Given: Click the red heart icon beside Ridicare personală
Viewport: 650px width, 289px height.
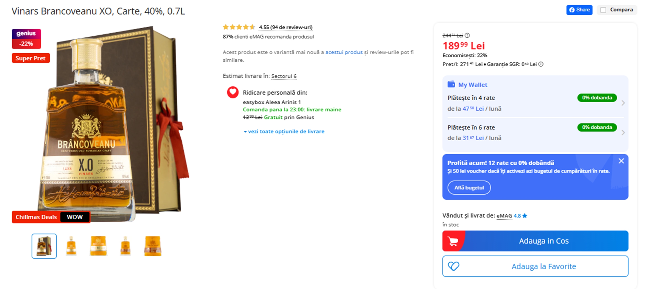Looking at the screenshot, I should click(x=233, y=93).
